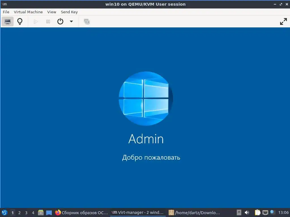
Task: Click the network status tray icon
Action: [265, 212]
